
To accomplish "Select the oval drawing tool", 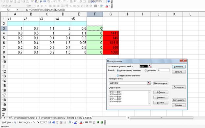I will click(x=46, y=122).
